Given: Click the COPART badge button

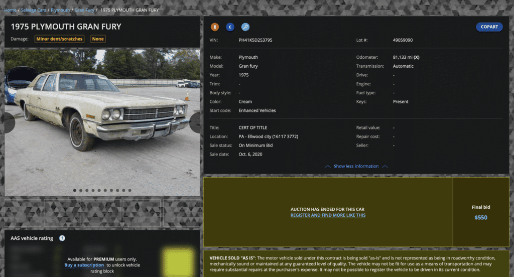Looking at the screenshot, I should tap(489, 27).
